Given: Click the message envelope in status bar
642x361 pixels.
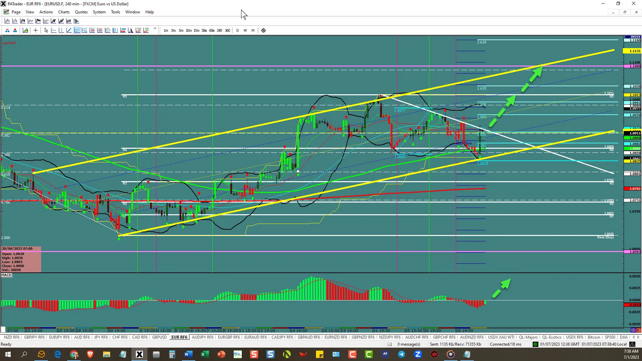Looking at the screenshot, I should pyautogui.click(x=389, y=344).
